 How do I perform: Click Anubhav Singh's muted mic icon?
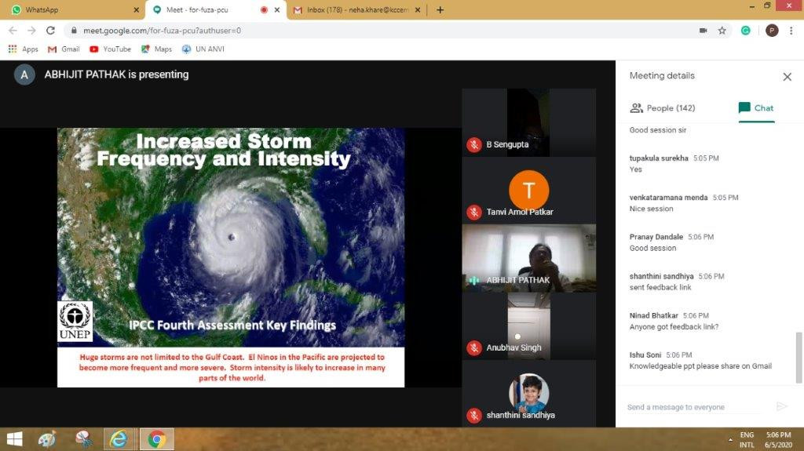[474, 347]
